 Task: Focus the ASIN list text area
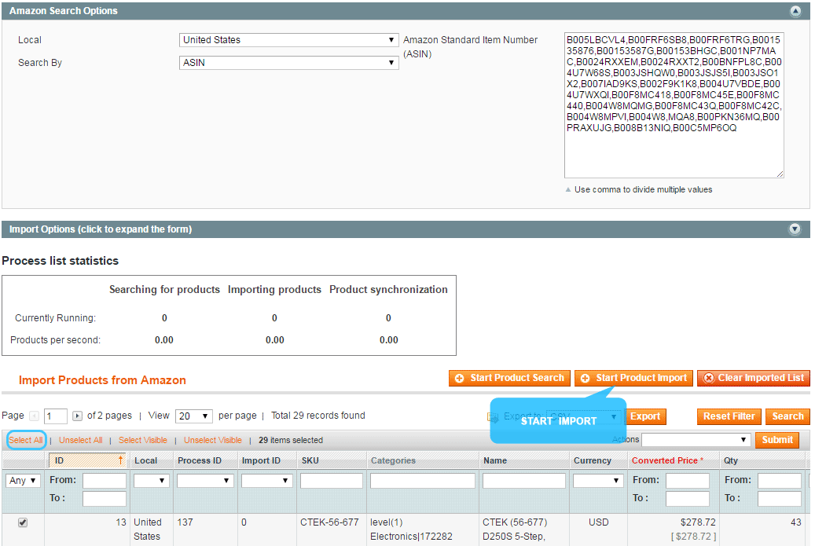674,105
